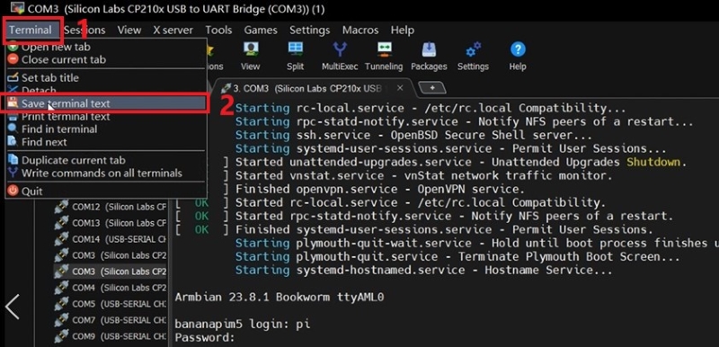Click the COM9 plug icon
The width and height of the screenshot is (719, 347).
point(61,336)
